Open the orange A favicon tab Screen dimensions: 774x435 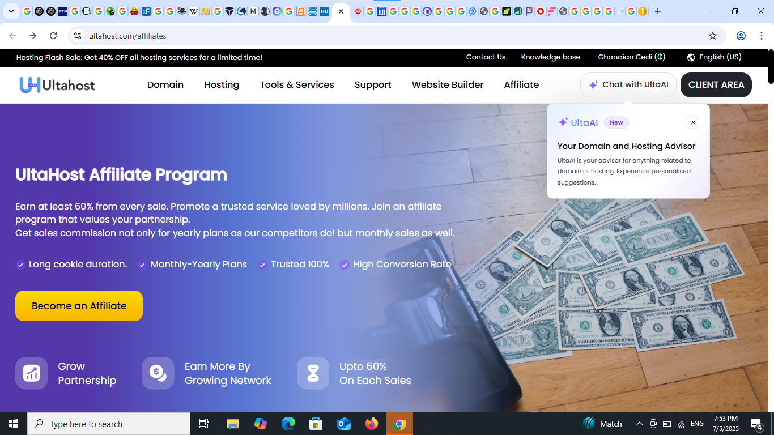[301, 11]
